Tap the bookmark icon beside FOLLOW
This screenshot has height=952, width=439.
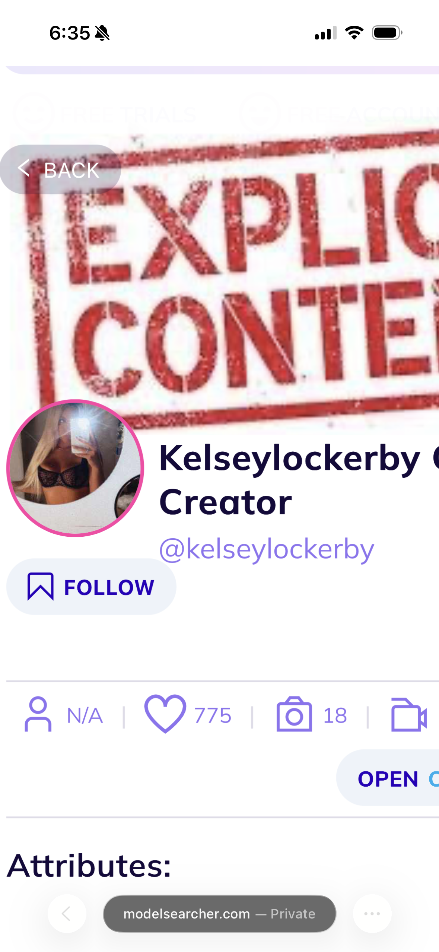click(40, 587)
